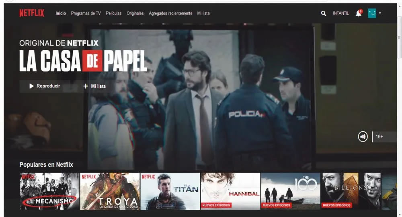Add La Casa de Papel to Mi lista
This screenshot has width=402, height=217.
(94, 86)
